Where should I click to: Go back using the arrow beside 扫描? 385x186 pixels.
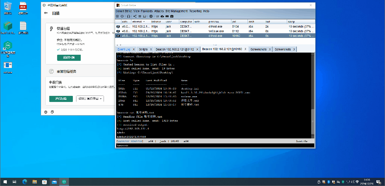(46, 13)
